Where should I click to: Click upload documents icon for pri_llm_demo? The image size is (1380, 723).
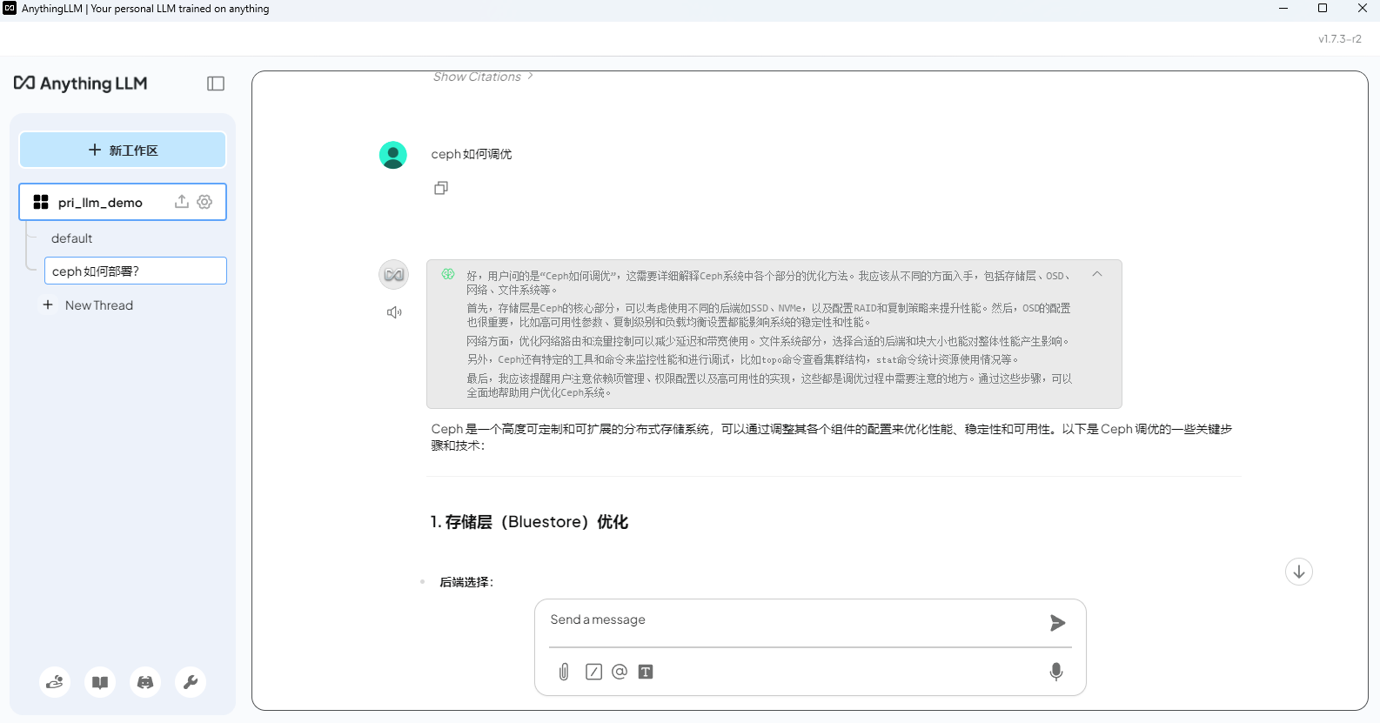(182, 202)
